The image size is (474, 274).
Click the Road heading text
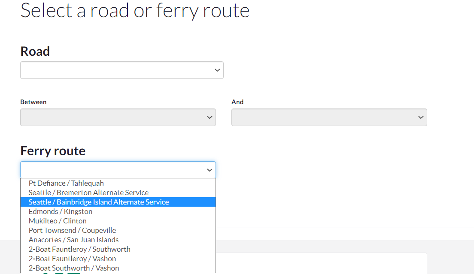point(35,51)
